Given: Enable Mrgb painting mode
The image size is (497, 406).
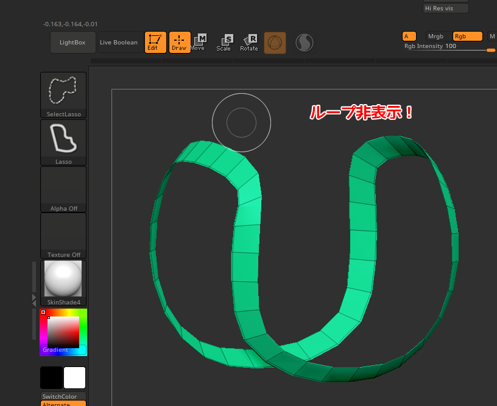Looking at the screenshot, I should point(436,37).
